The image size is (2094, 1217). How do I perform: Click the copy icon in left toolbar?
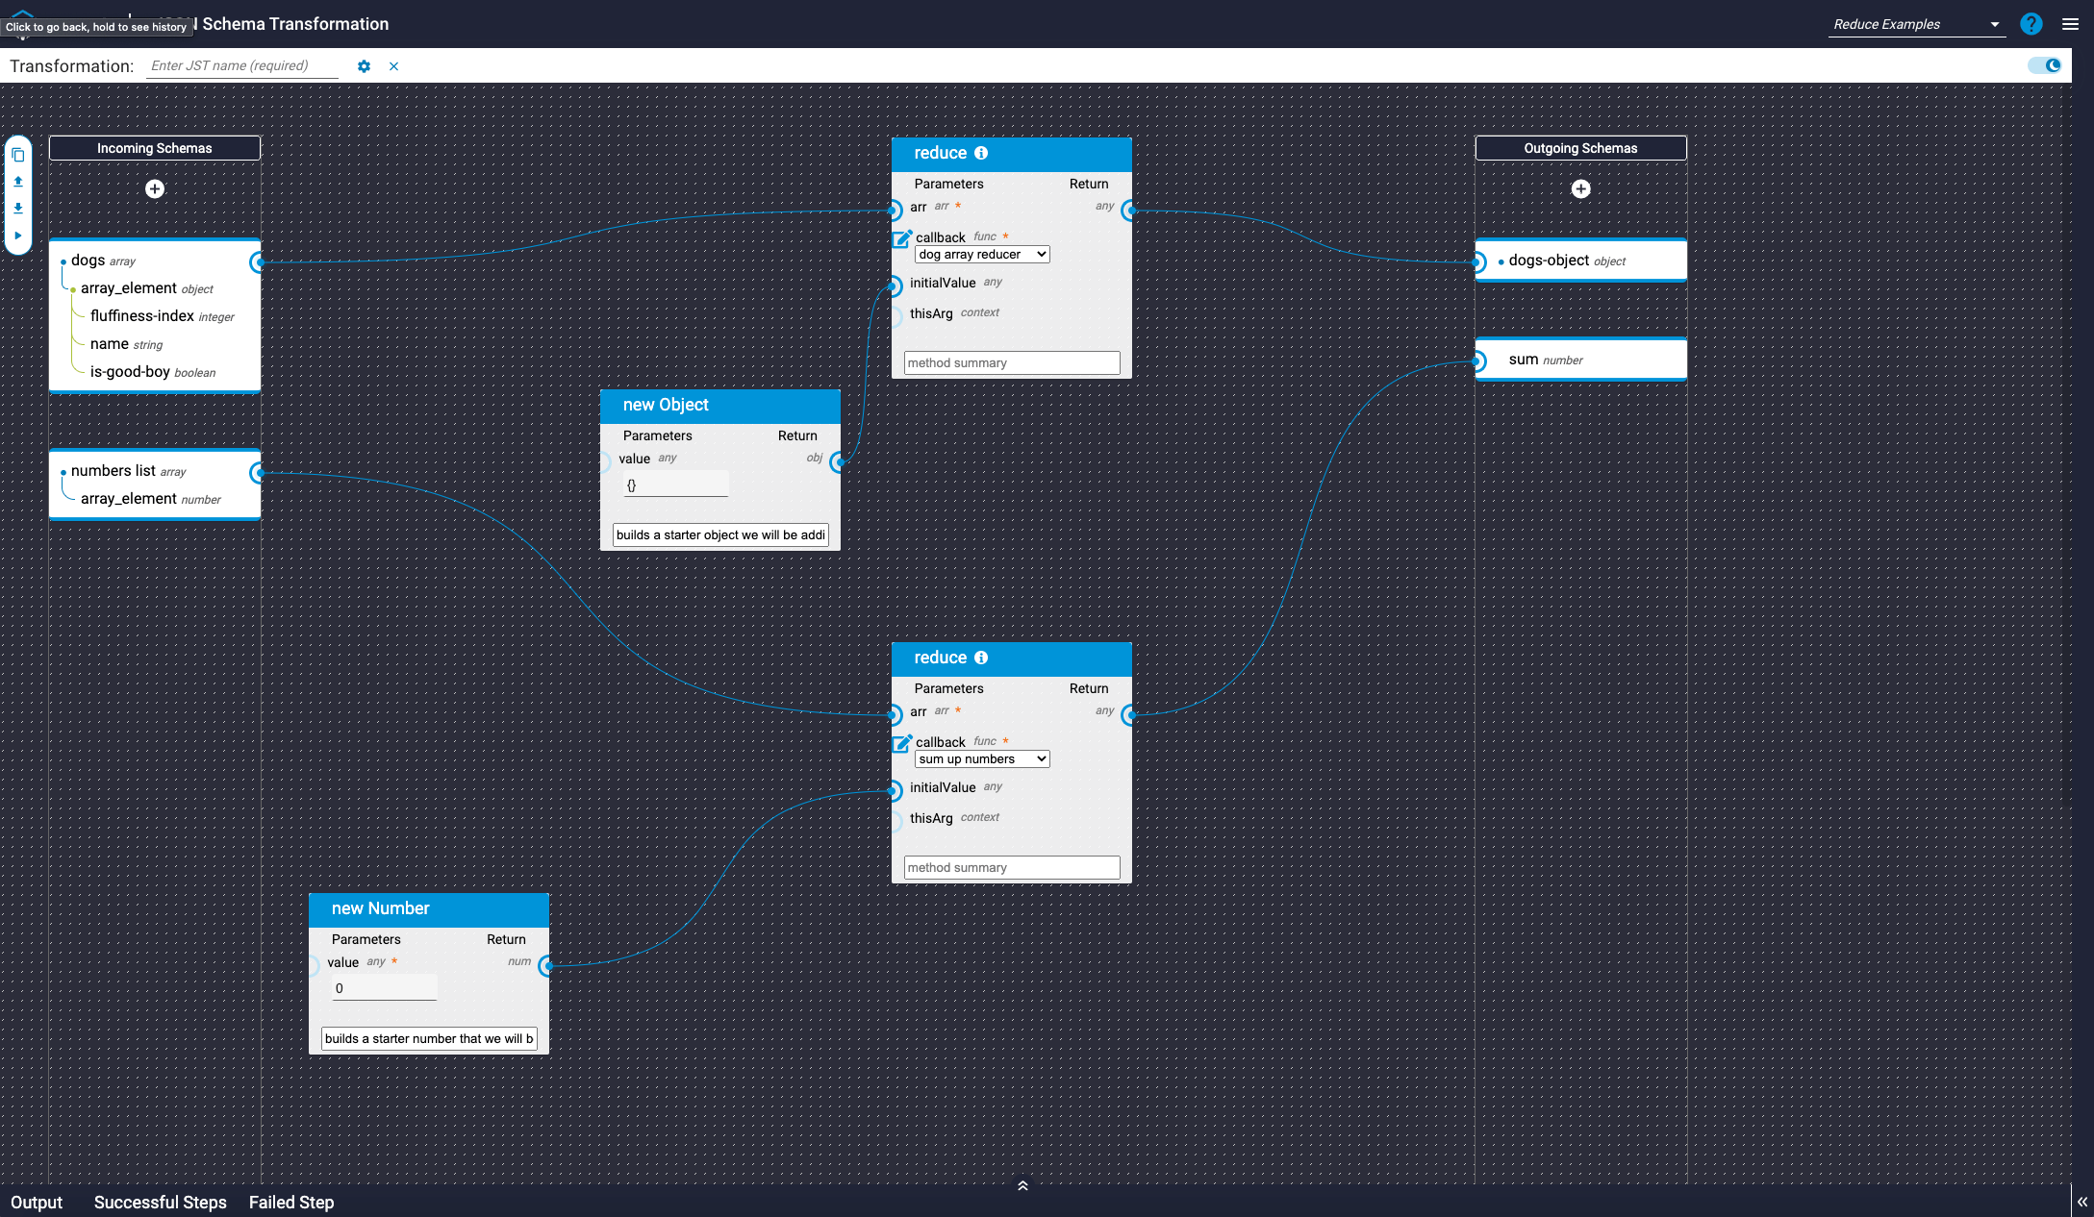pyautogui.click(x=18, y=155)
